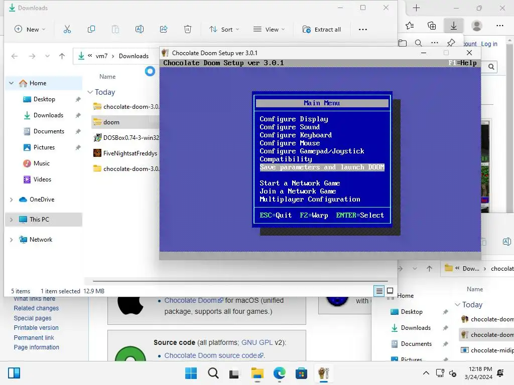Open the browser Settings and more menu
Image resolution: width=514 pixels, height=385 pixels.
point(499,26)
